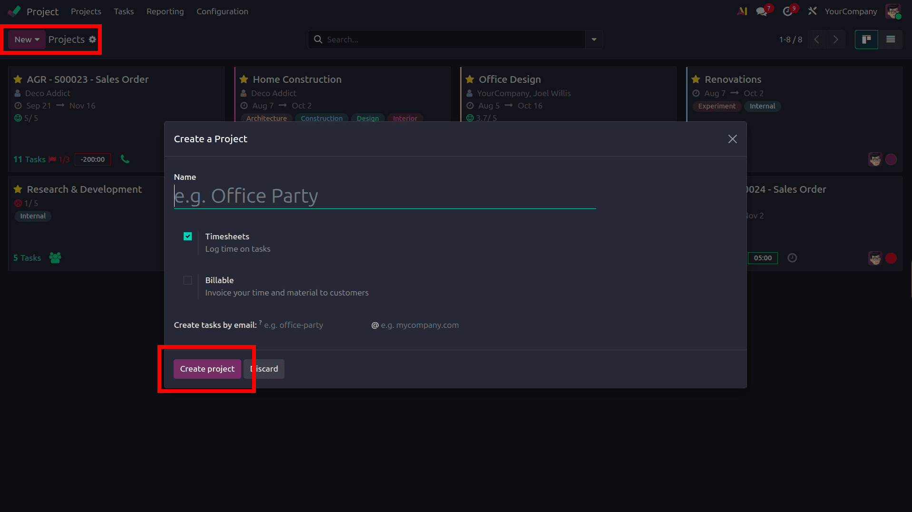Click the red status circle on Sales Order card
The width and height of the screenshot is (912, 512).
tap(891, 258)
